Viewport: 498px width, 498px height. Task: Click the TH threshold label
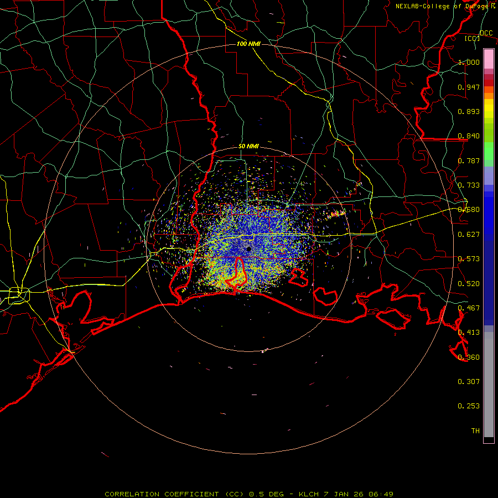[x=475, y=431]
